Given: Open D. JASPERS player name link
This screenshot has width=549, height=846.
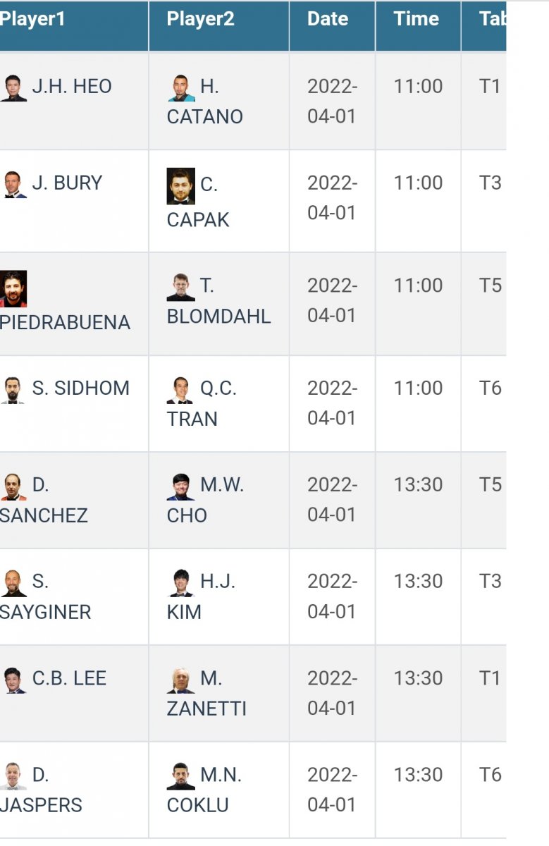Looking at the screenshot, I should pyautogui.click(x=41, y=804).
